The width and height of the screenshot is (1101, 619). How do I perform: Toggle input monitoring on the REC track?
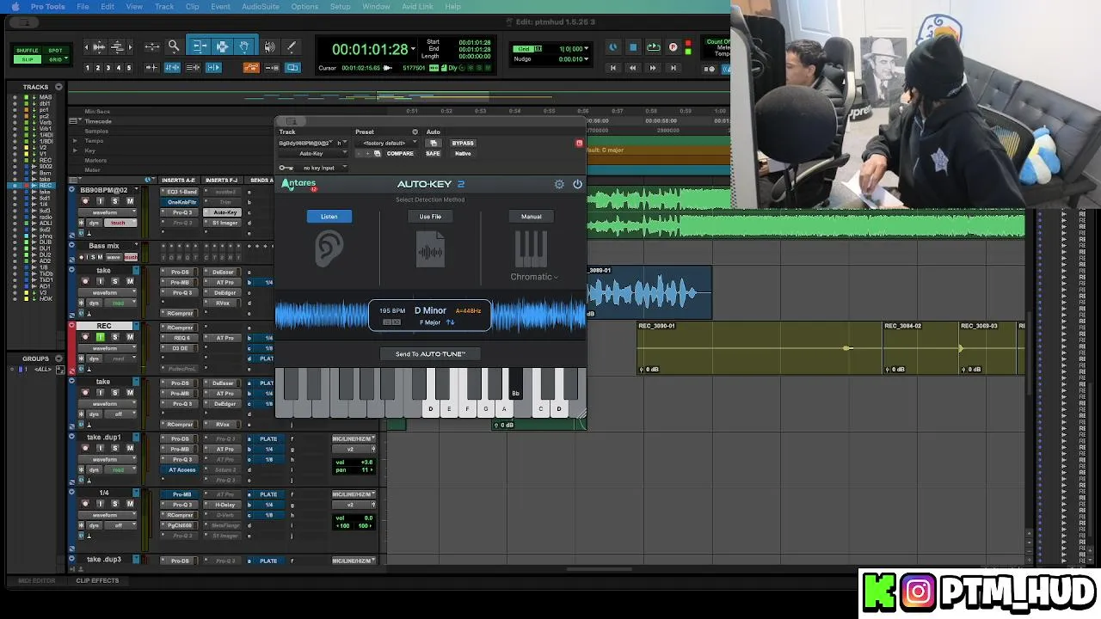pyautogui.click(x=100, y=337)
